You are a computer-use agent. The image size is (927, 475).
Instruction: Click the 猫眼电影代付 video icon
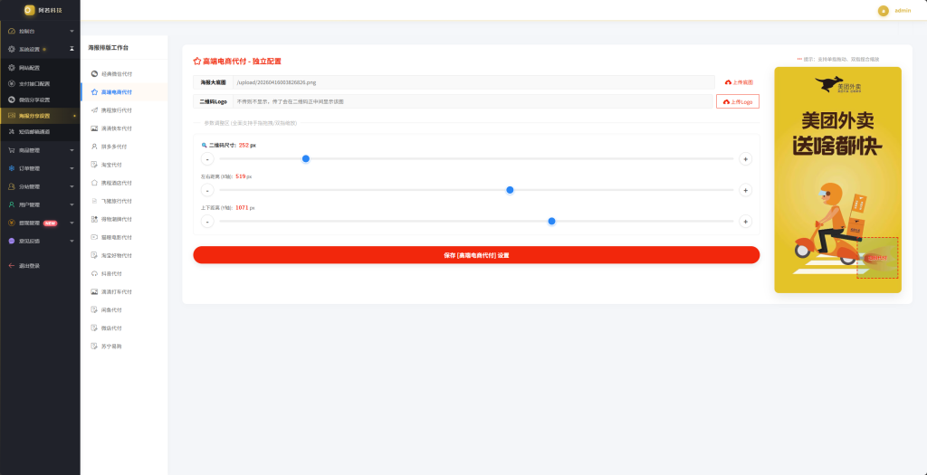click(x=94, y=237)
